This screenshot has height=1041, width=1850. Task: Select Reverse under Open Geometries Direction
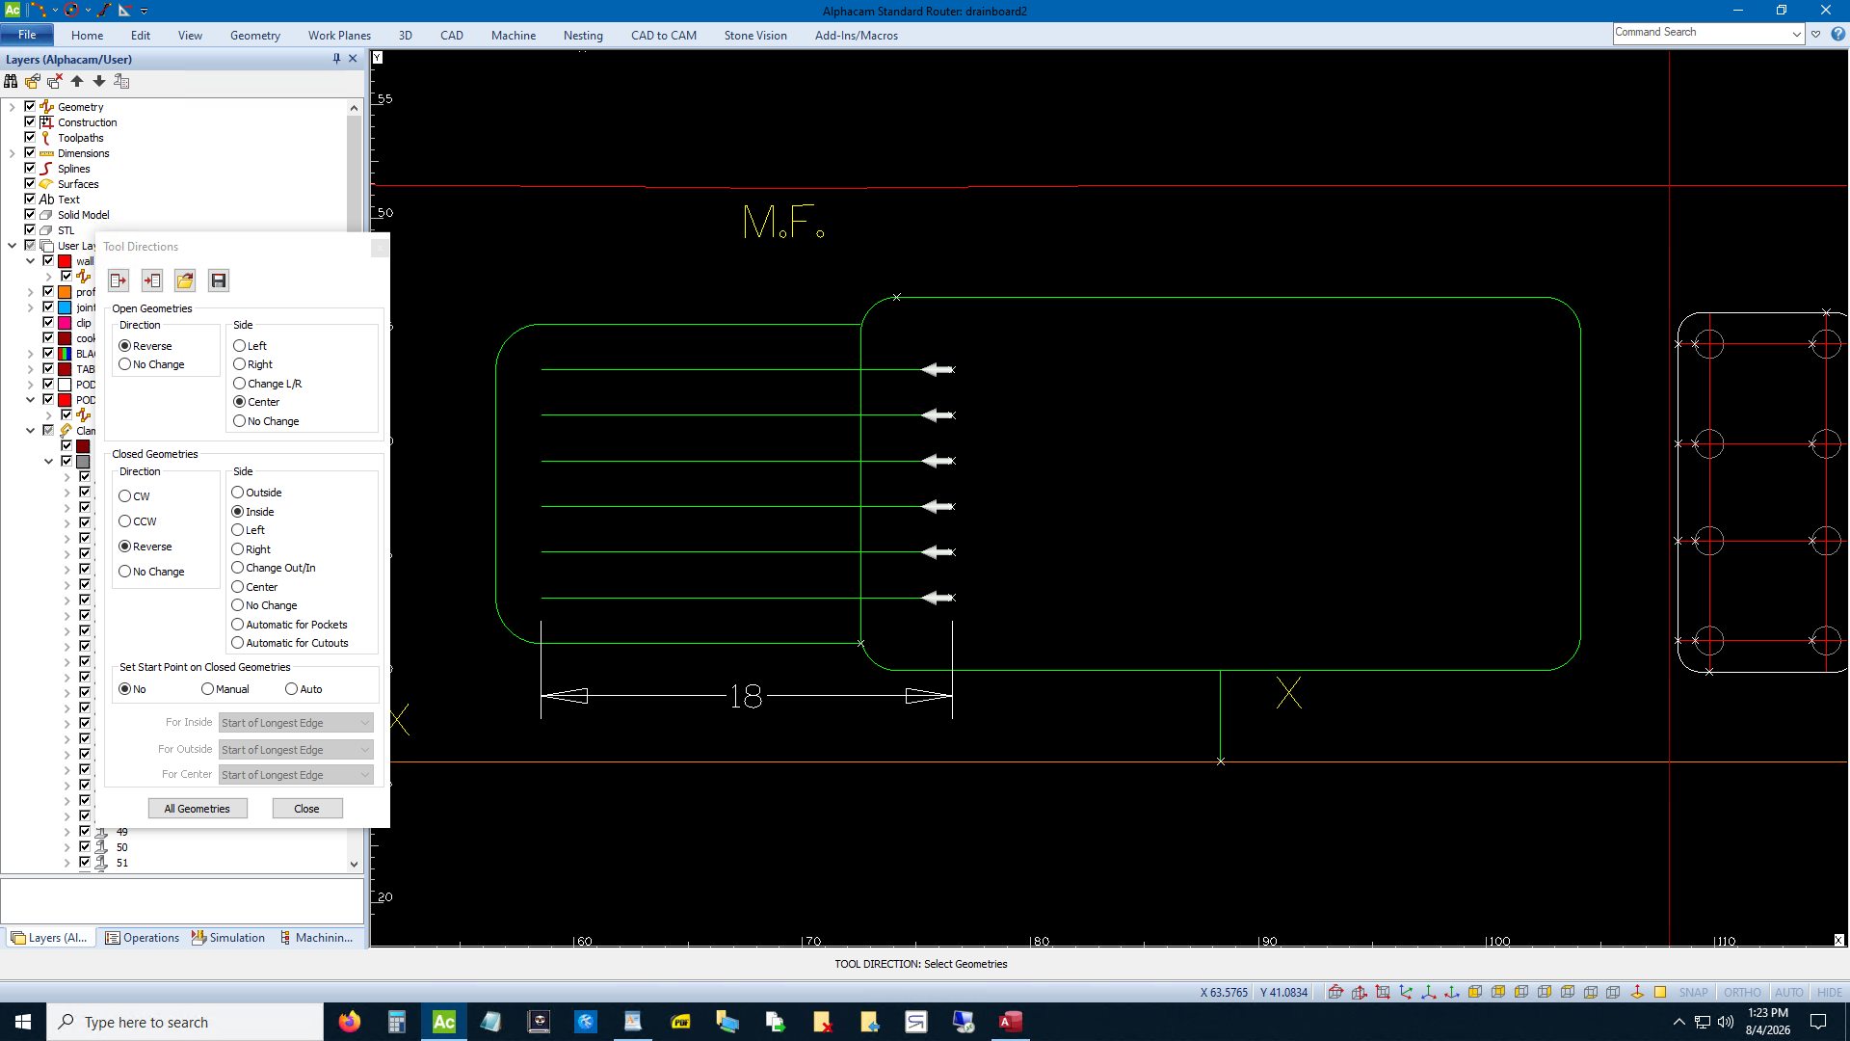145,346
